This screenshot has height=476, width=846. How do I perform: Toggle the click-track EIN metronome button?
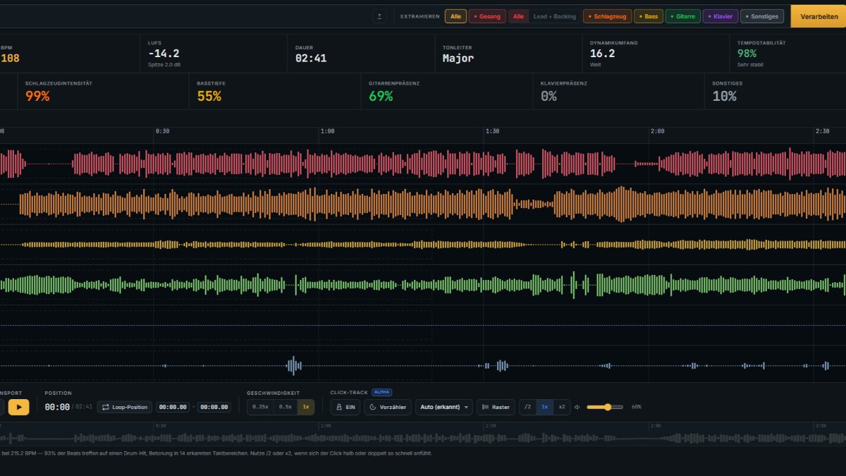pos(345,407)
